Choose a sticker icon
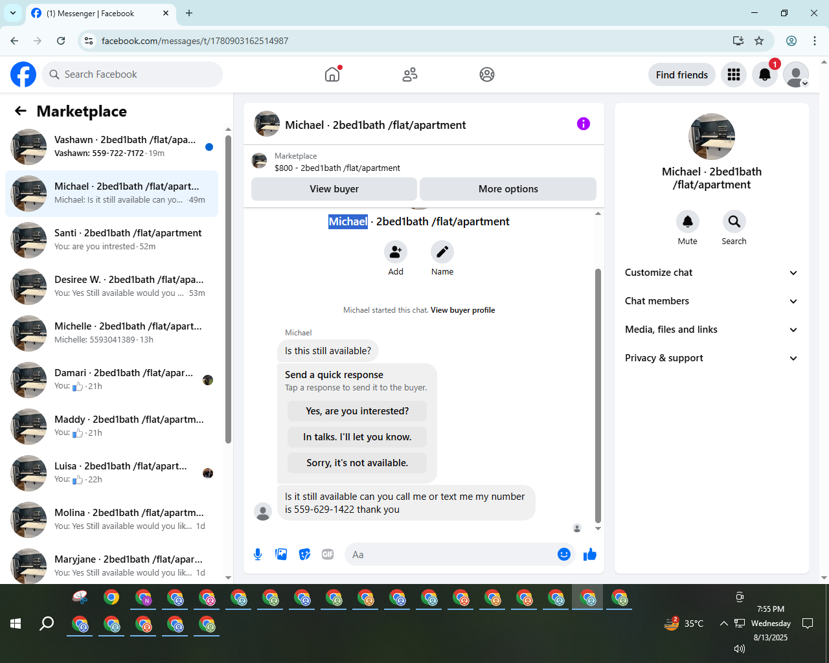This screenshot has width=829, height=663. click(x=304, y=554)
